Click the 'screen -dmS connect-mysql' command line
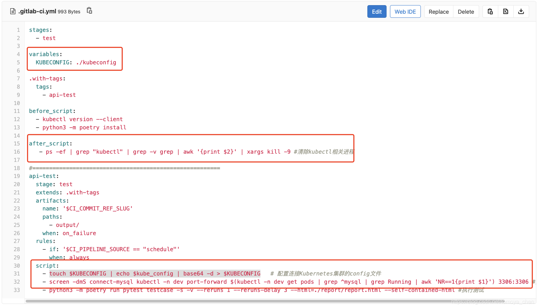This screenshot has height=308, width=537. coord(289,282)
